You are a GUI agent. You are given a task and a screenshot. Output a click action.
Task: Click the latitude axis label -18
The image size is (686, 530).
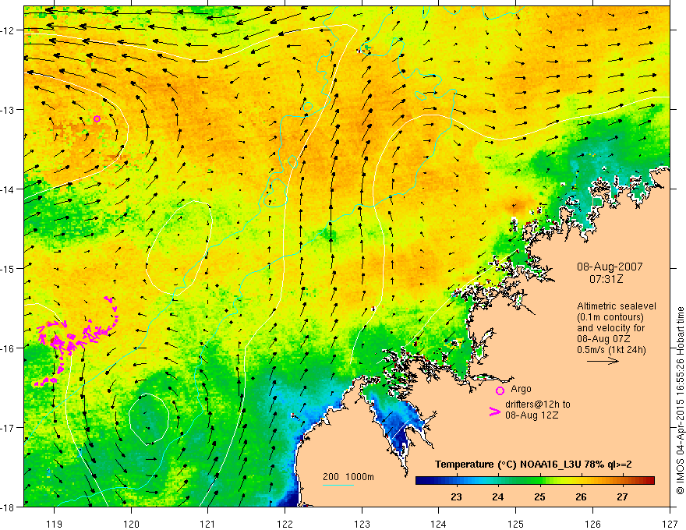pyautogui.click(x=8, y=507)
